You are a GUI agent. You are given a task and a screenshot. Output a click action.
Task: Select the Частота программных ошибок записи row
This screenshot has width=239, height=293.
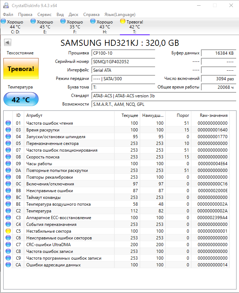click(116, 258)
